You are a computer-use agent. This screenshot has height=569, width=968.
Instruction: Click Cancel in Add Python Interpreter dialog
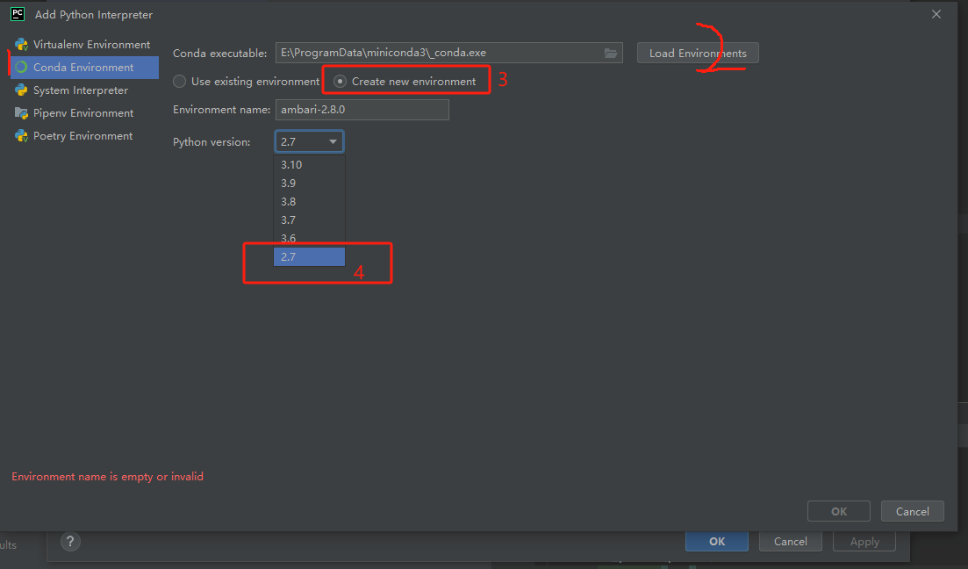(913, 512)
